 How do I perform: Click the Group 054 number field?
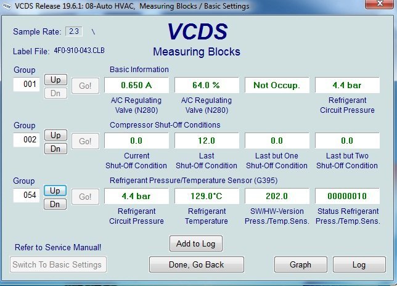(27, 195)
